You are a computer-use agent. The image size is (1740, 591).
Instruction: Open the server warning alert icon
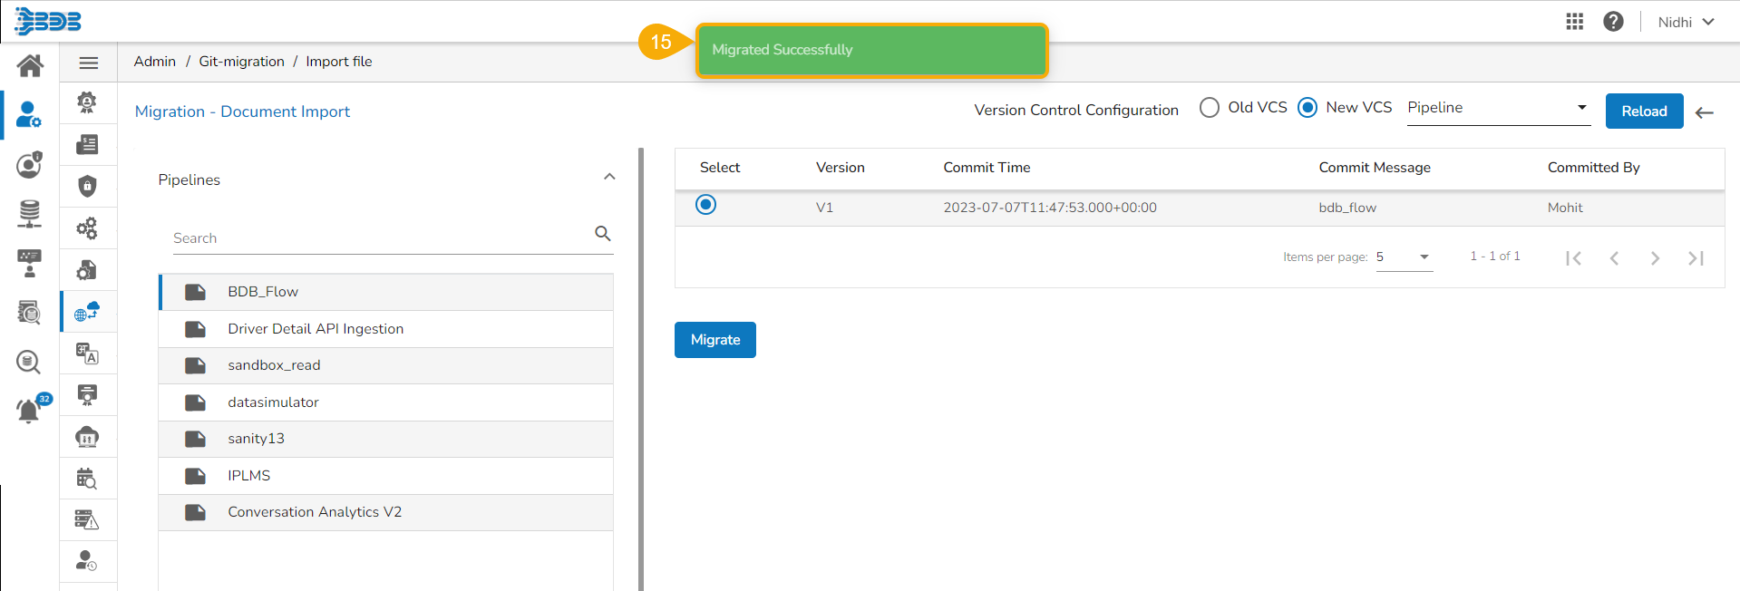[x=87, y=519]
